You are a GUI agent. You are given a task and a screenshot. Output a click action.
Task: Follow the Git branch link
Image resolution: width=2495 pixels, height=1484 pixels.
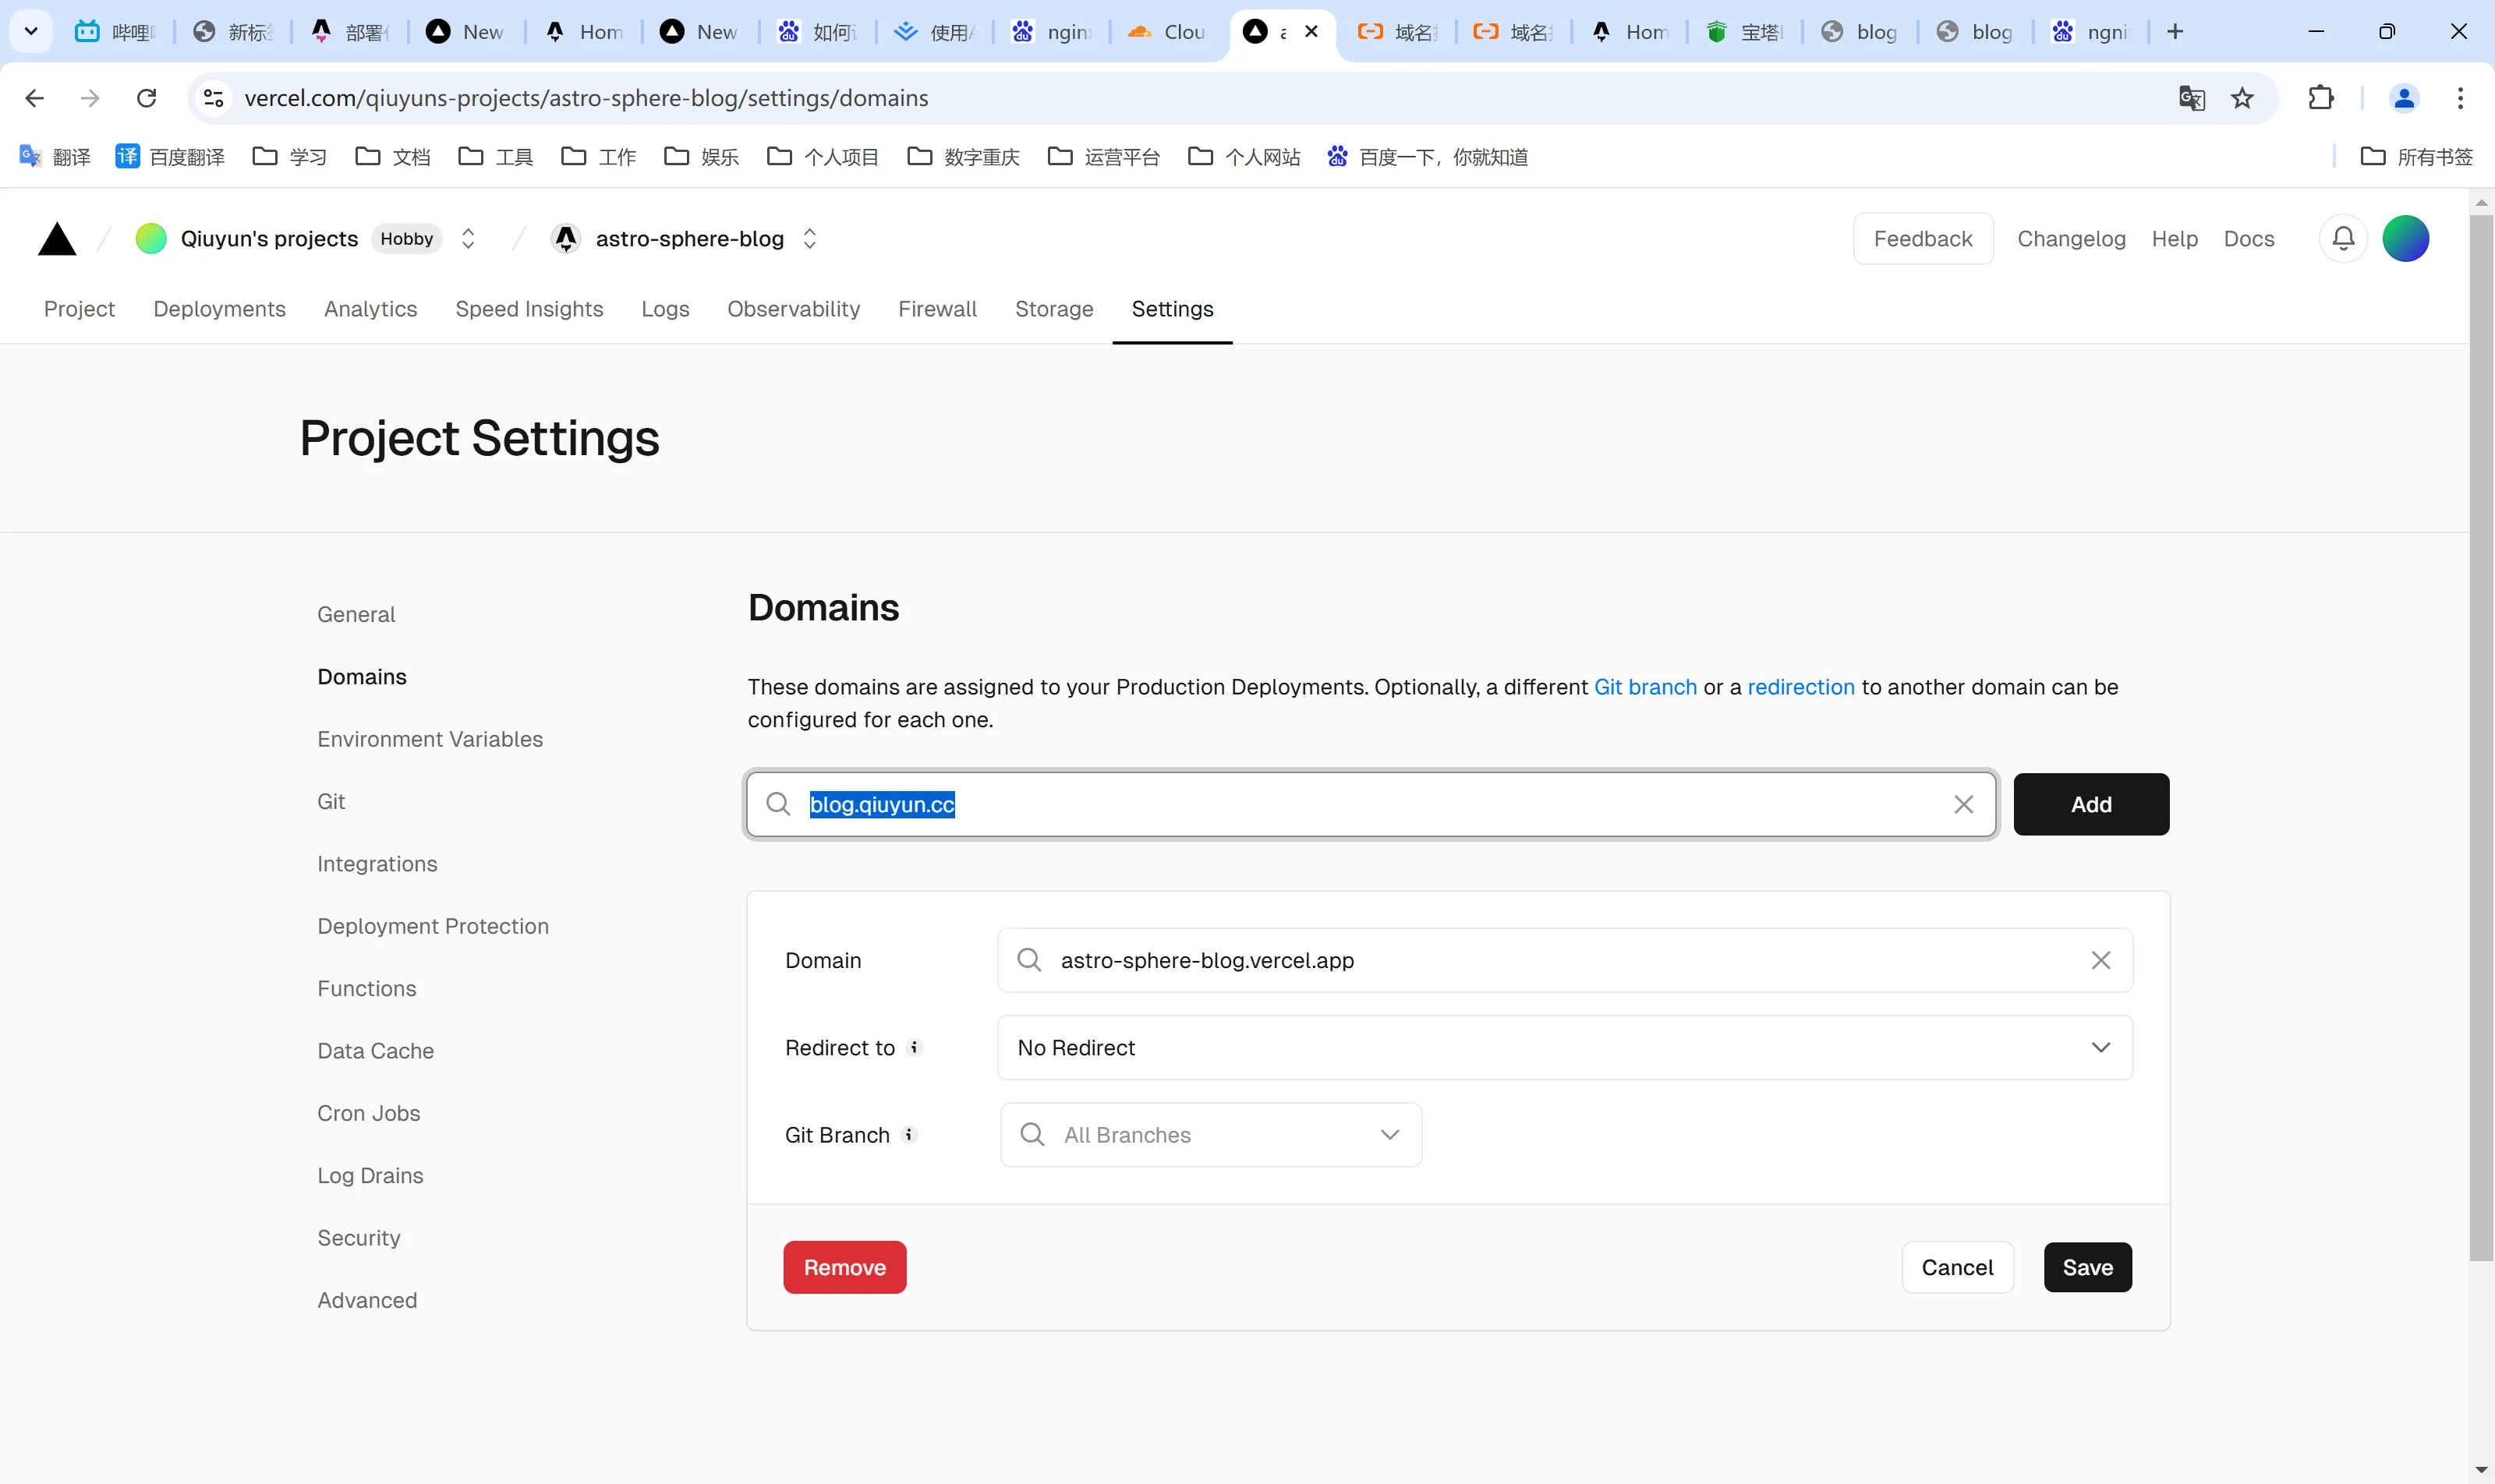[x=1644, y=687]
